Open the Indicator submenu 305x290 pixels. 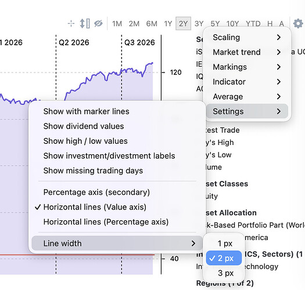[247, 82]
